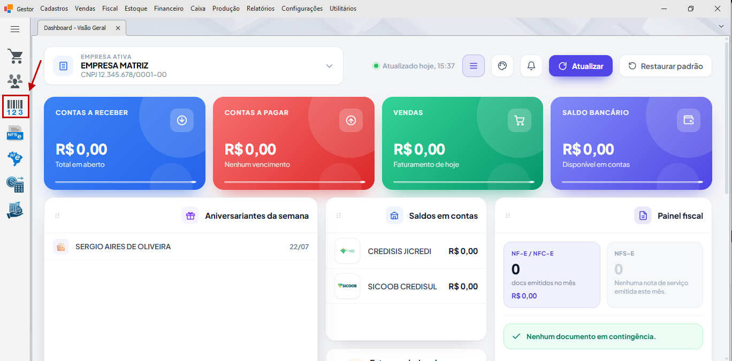This screenshot has width=732, height=361.
Task: Open the Relatórios menu
Action: point(261,9)
